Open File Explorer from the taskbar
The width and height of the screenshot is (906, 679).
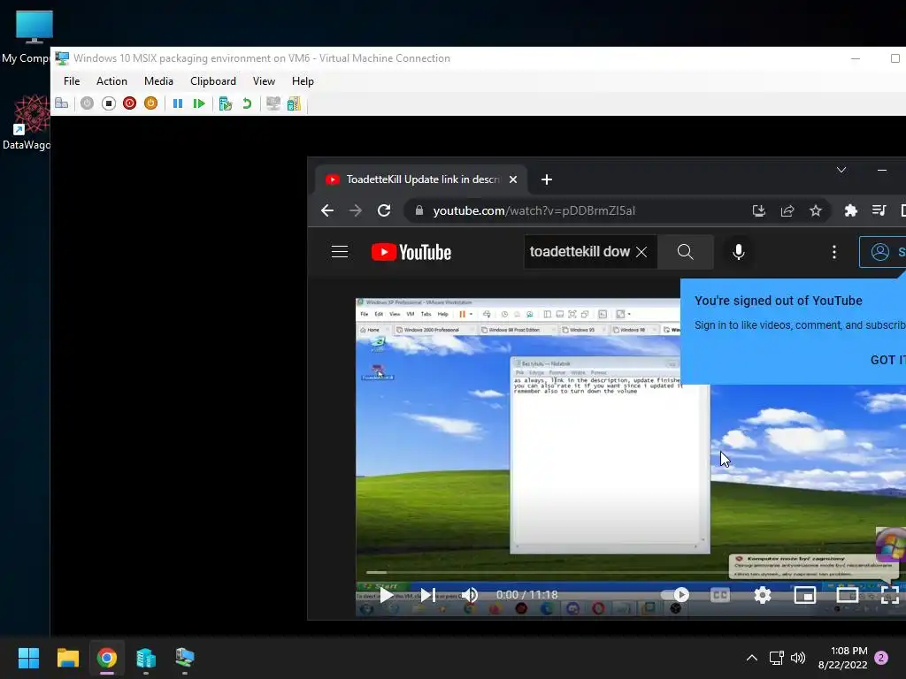[67, 658]
